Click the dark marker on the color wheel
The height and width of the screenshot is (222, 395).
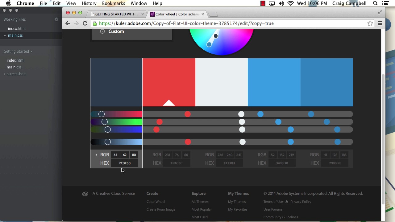(216, 36)
